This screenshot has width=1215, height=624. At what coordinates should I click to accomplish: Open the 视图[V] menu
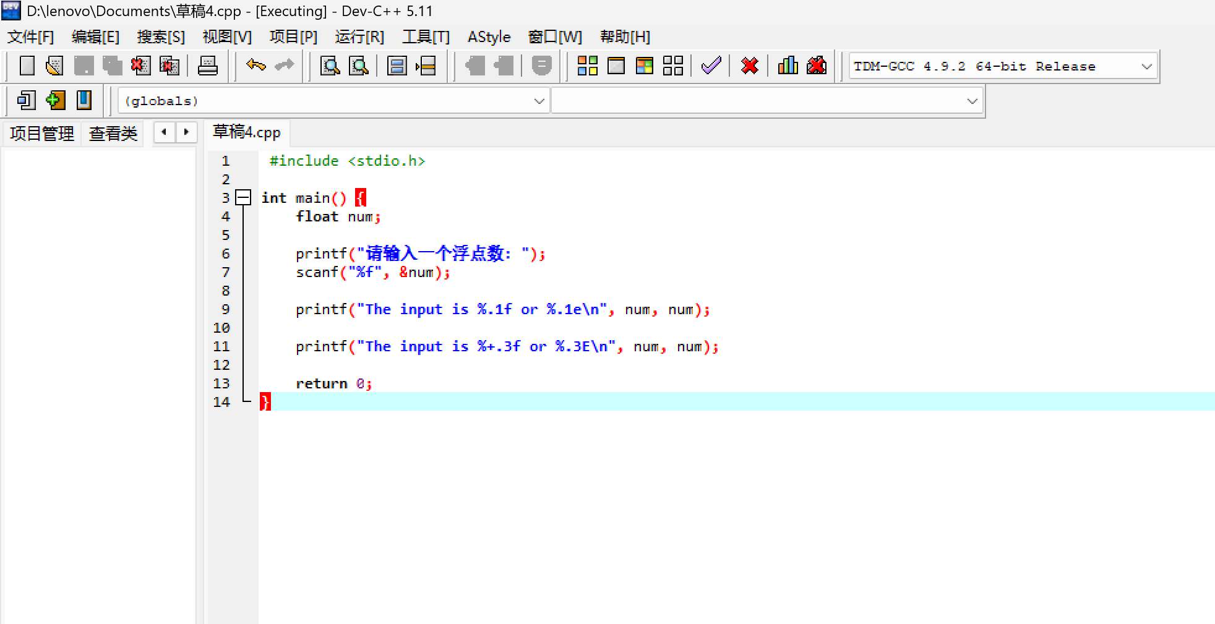click(227, 37)
